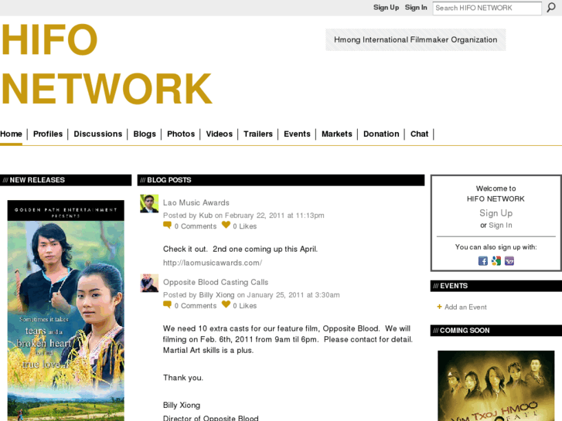562x421 pixels.
Task: View 0 Comments on Opposite Blood post
Action: (x=196, y=306)
